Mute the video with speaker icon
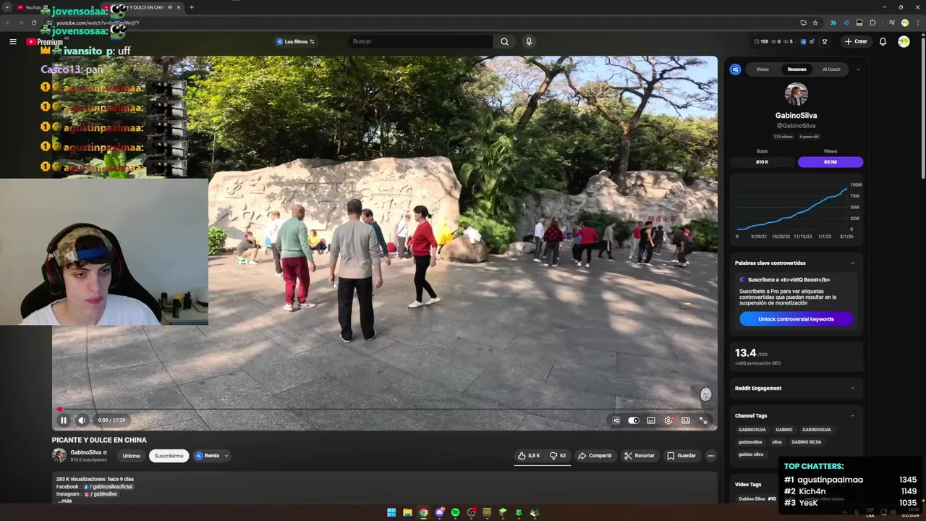Image resolution: width=926 pixels, height=521 pixels. [x=82, y=420]
